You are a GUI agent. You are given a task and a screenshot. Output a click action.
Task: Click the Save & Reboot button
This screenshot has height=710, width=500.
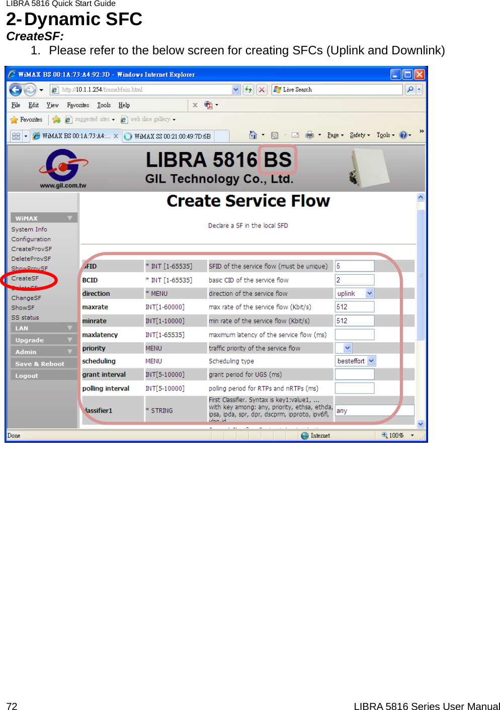pyautogui.click(x=44, y=364)
